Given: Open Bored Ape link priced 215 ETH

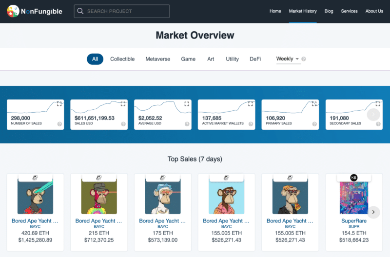Looking at the screenshot, I should tap(99, 221).
